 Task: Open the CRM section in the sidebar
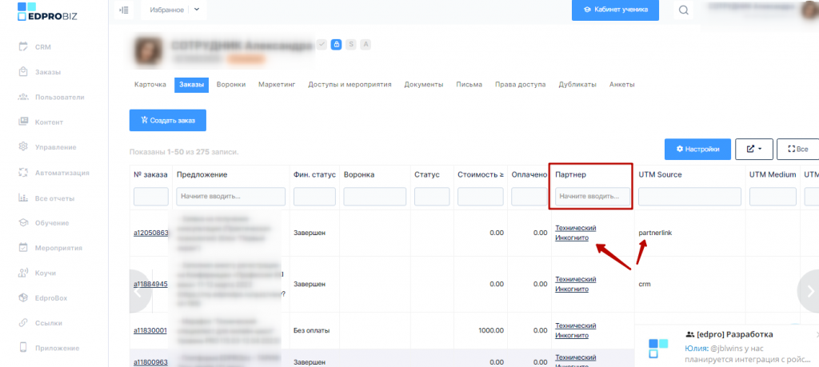(42, 47)
